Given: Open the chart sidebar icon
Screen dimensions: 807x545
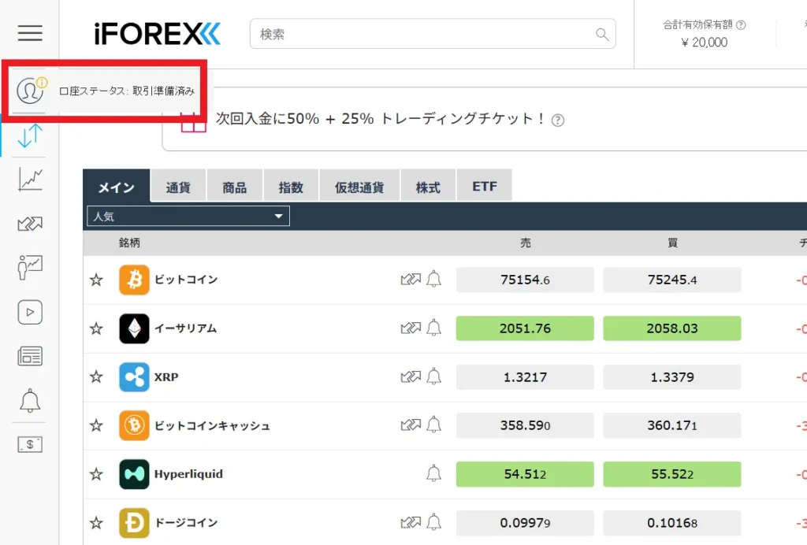Looking at the screenshot, I should [x=30, y=180].
